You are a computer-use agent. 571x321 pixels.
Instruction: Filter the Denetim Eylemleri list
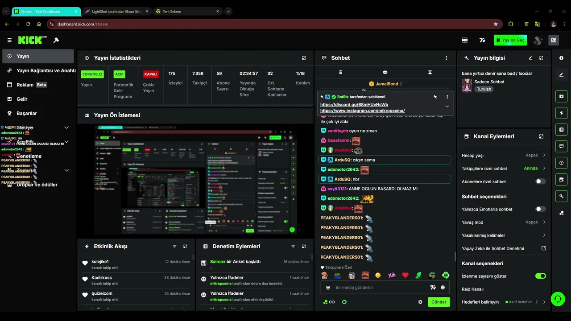tap(293, 246)
